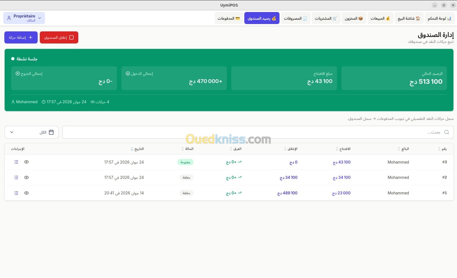
Task: Sort by the التاريخ date column
Action: tap(137, 149)
